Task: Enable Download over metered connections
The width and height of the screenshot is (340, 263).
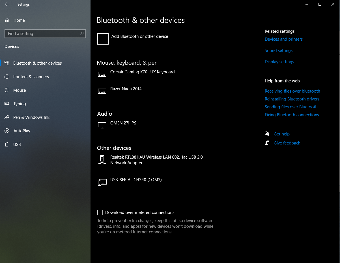Action: coord(100,212)
